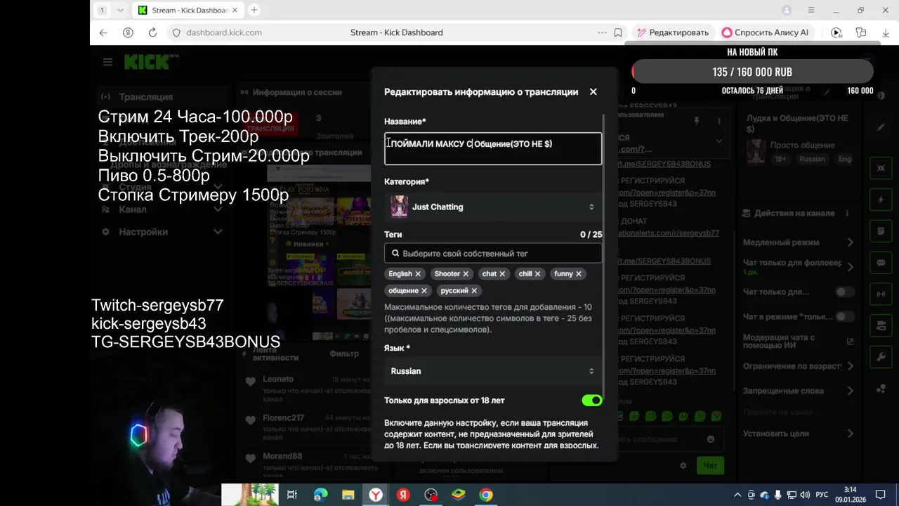Image resolution: width=899 pixels, height=506 pixels.
Task: Remove the English tag
Action: (418, 274)
